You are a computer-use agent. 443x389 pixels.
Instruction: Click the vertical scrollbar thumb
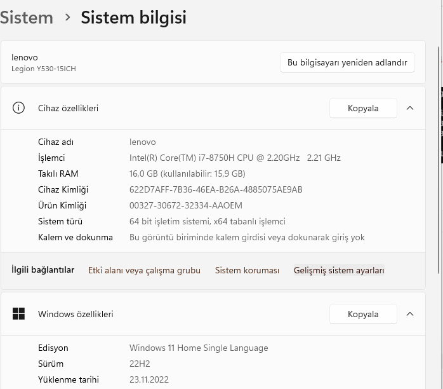pos(439,160)
